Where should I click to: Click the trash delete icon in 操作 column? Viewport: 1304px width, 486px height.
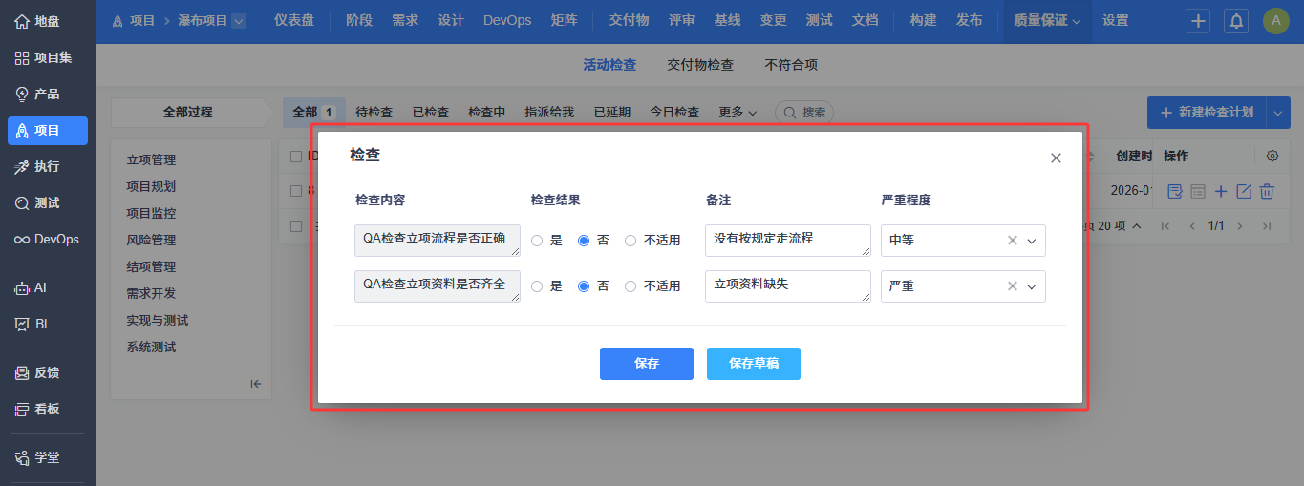tap(1267, 191)
